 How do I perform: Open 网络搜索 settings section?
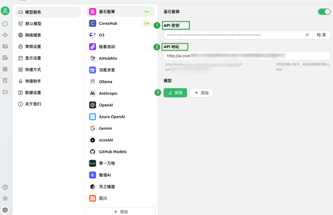click(x=48, y=35)
